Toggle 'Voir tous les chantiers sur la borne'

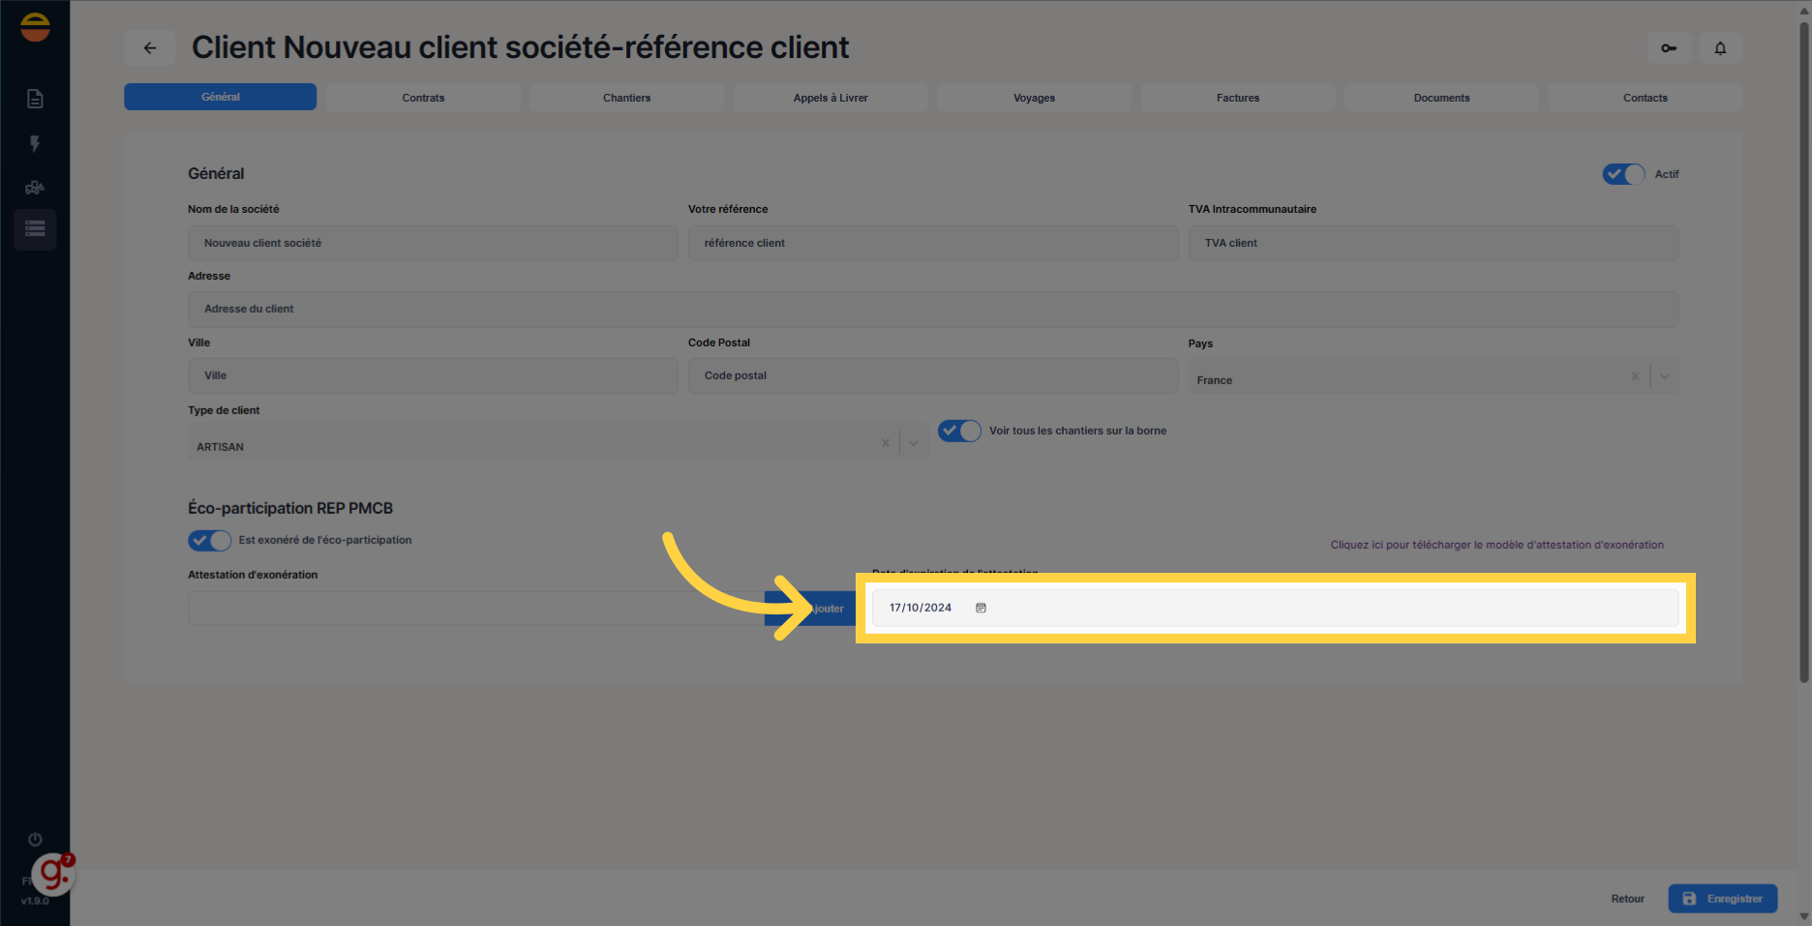click(x=959, y=431)
